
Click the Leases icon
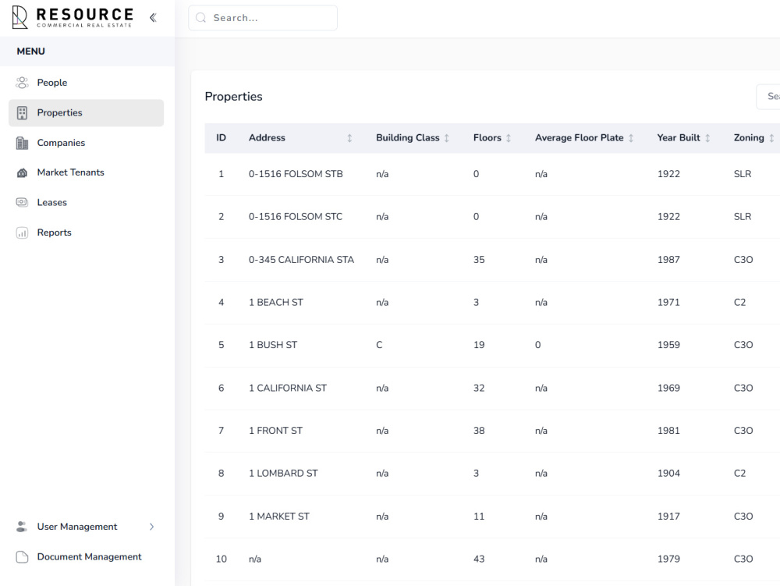pos(22,202)
